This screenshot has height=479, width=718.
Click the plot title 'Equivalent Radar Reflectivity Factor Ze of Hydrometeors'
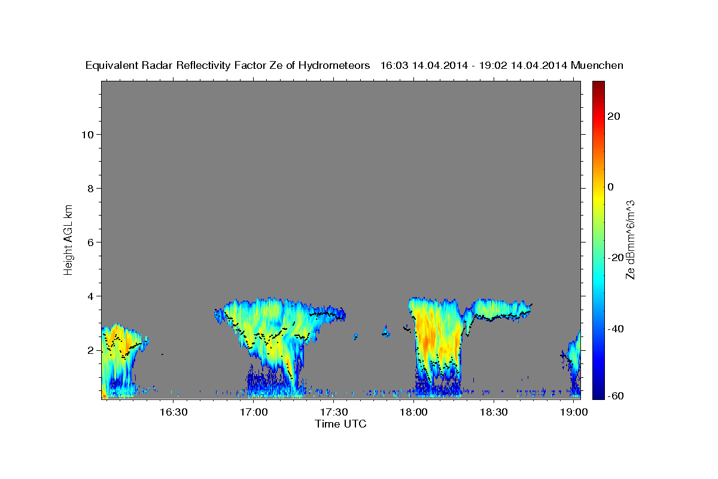pyautogui.click(x=228, y=66)
